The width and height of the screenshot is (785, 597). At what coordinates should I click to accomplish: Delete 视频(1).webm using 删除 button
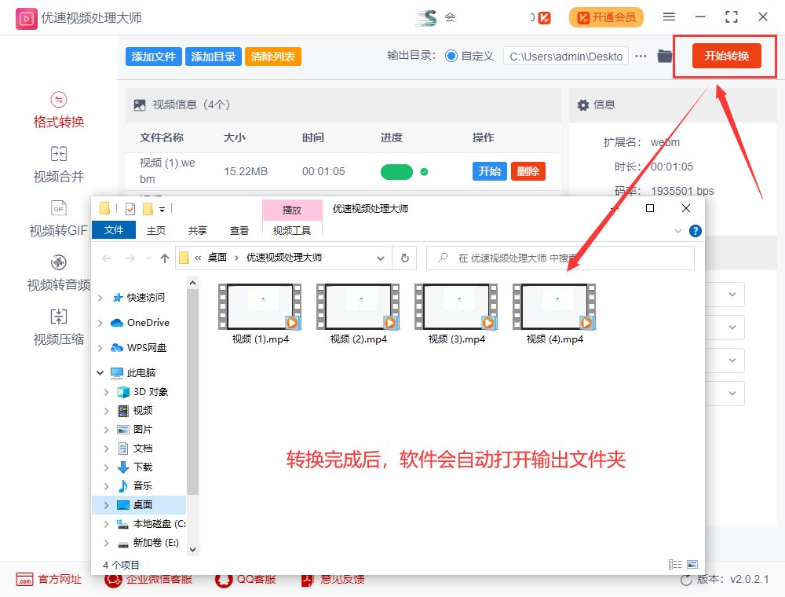(x=528, y=170)
